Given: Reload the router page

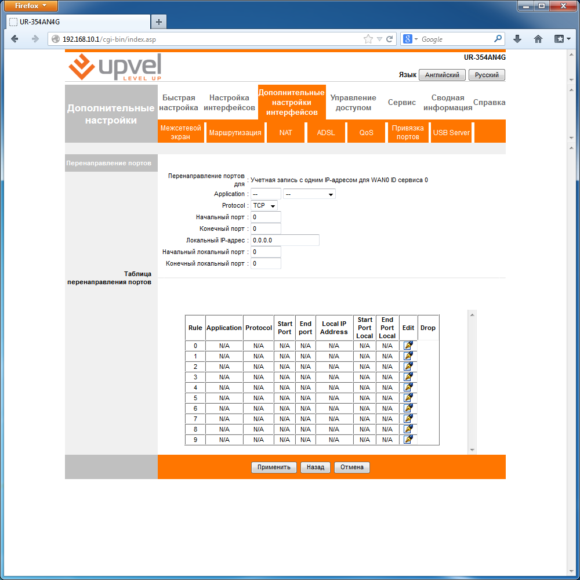Looking at the screenshot, I should pos(390,39).
